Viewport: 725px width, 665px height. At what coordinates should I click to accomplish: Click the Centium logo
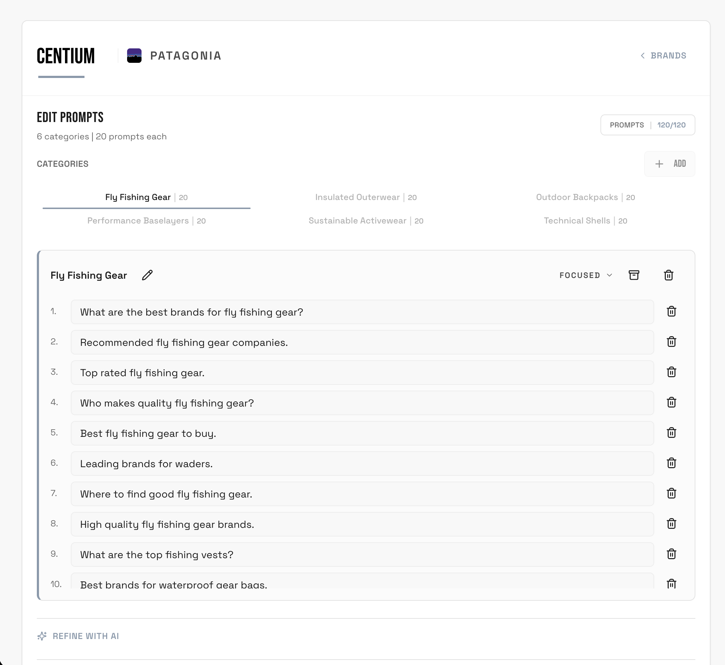pos(66,56)
